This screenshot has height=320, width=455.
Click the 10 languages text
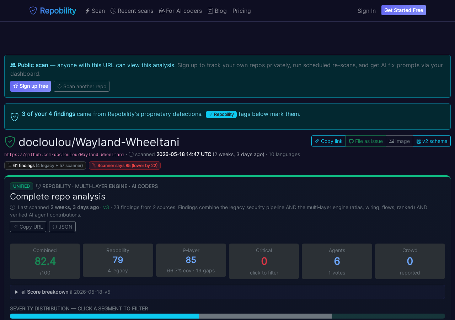point(284,154)
